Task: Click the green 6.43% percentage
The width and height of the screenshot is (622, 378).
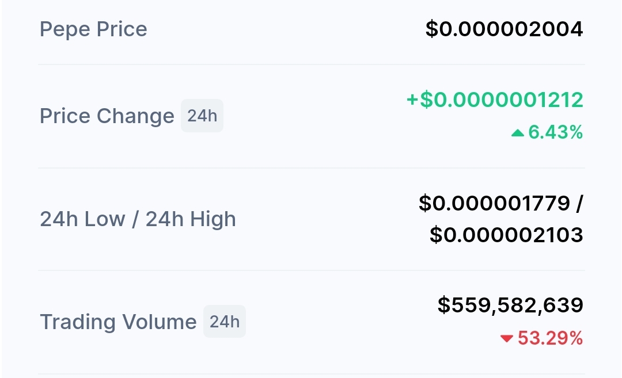Action: 555,133
